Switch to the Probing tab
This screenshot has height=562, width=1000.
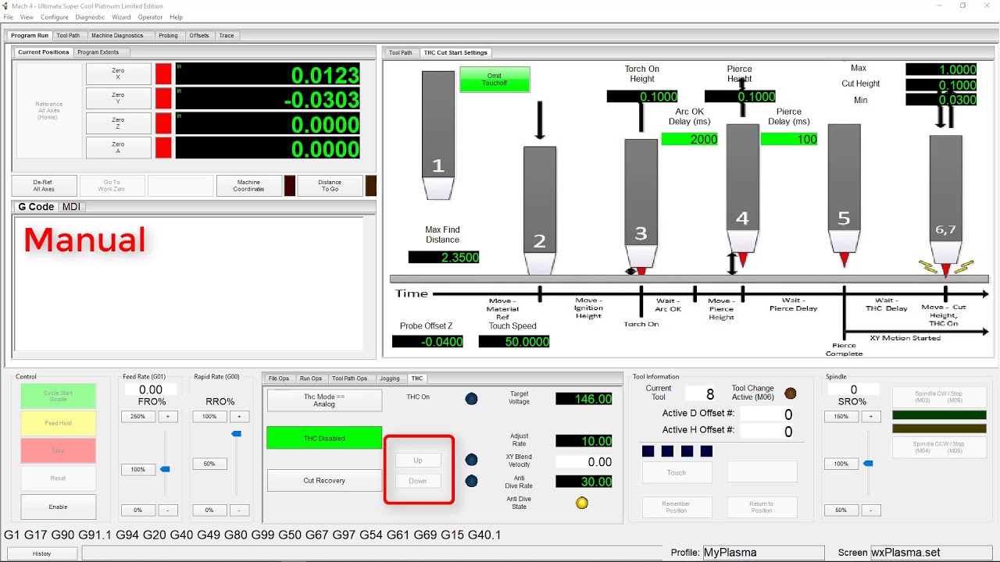(x=168, y=35)
